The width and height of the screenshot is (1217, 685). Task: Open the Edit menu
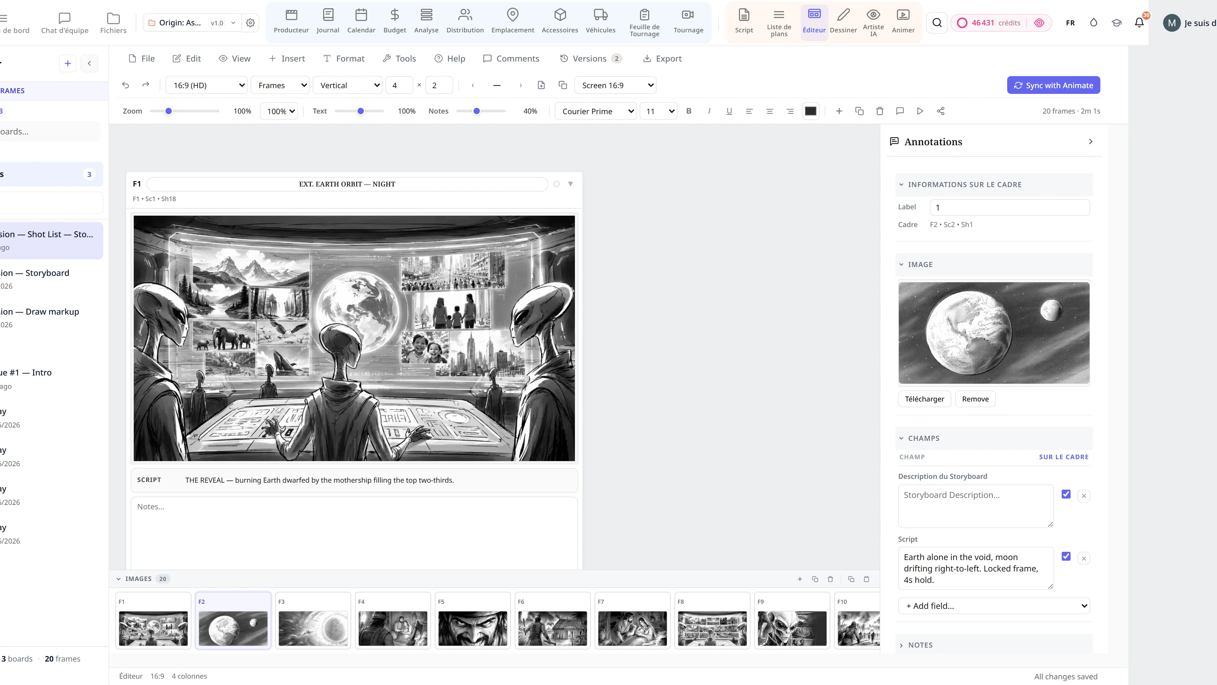tap(187, 59)
